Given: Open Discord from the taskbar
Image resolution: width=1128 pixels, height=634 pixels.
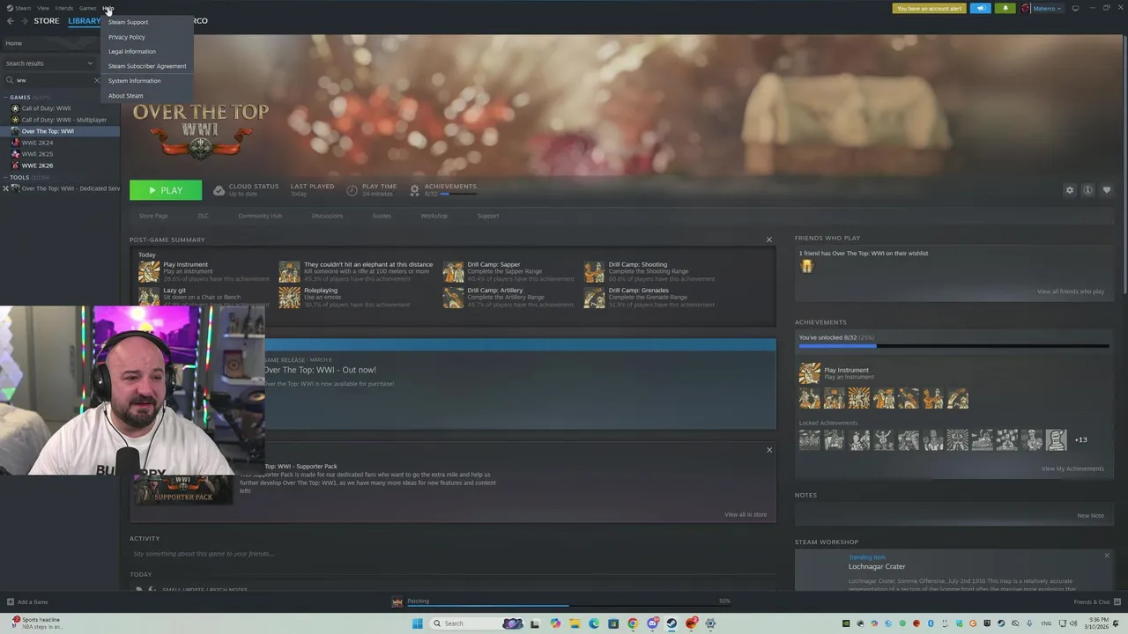Looking at the screenshot, I should coord(652,623).
